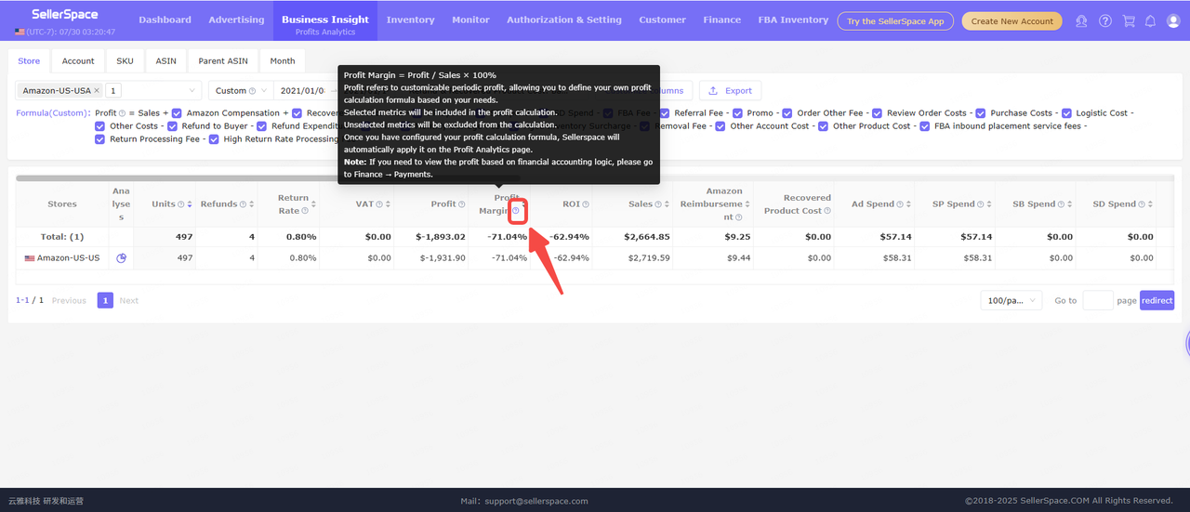Open the 100/page size dropdown

pyautogui.click(x=1011, y=300)
